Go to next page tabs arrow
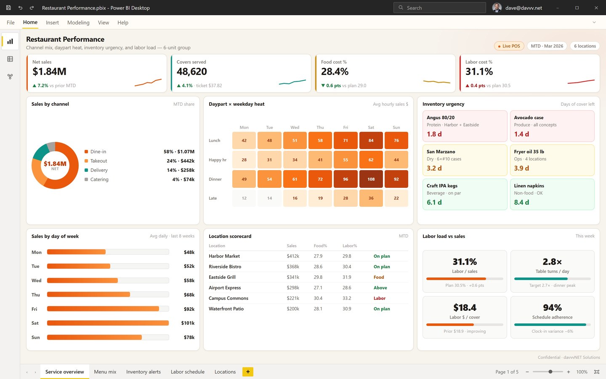The width and height of the screenshot is (606, 379). point(35,372)
